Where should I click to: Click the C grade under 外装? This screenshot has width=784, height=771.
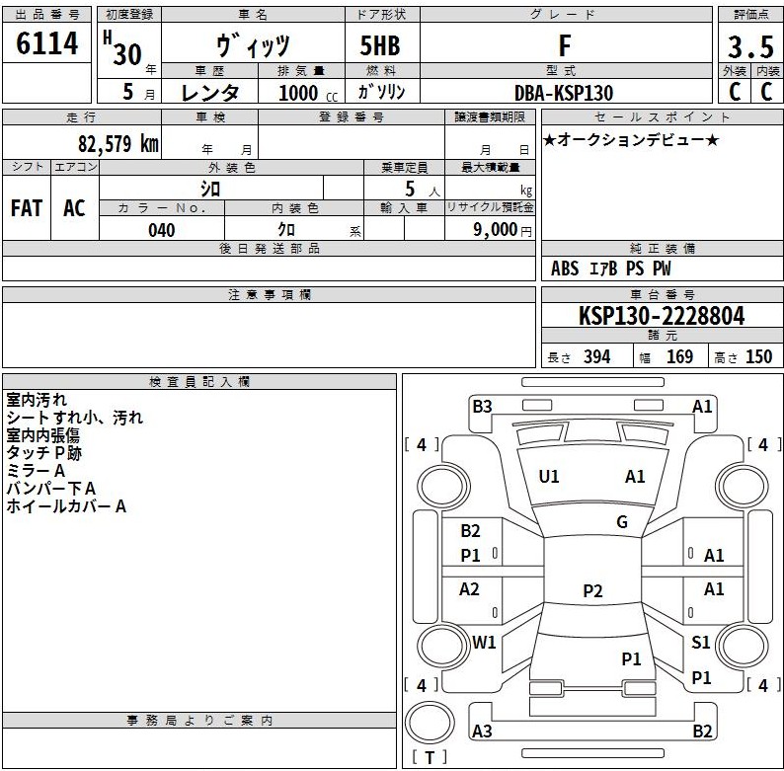735,92
